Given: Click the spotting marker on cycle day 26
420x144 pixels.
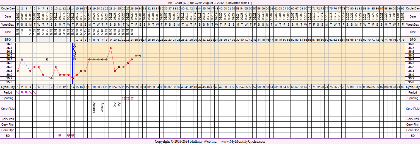Looking at the screenshot, I should 123,98.
